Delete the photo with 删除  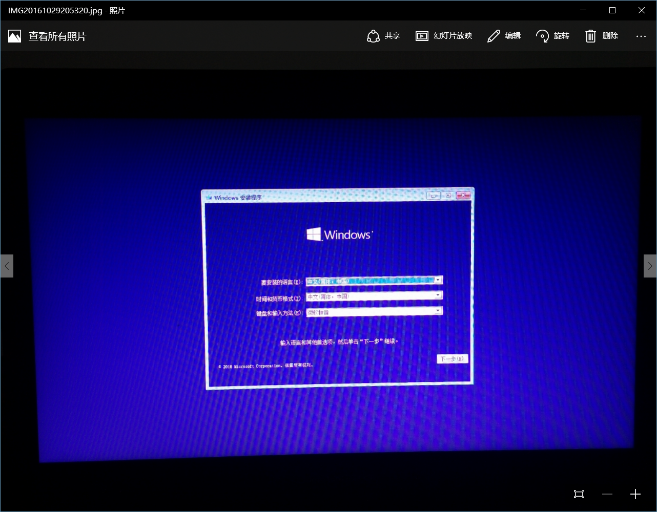point(602,36)
